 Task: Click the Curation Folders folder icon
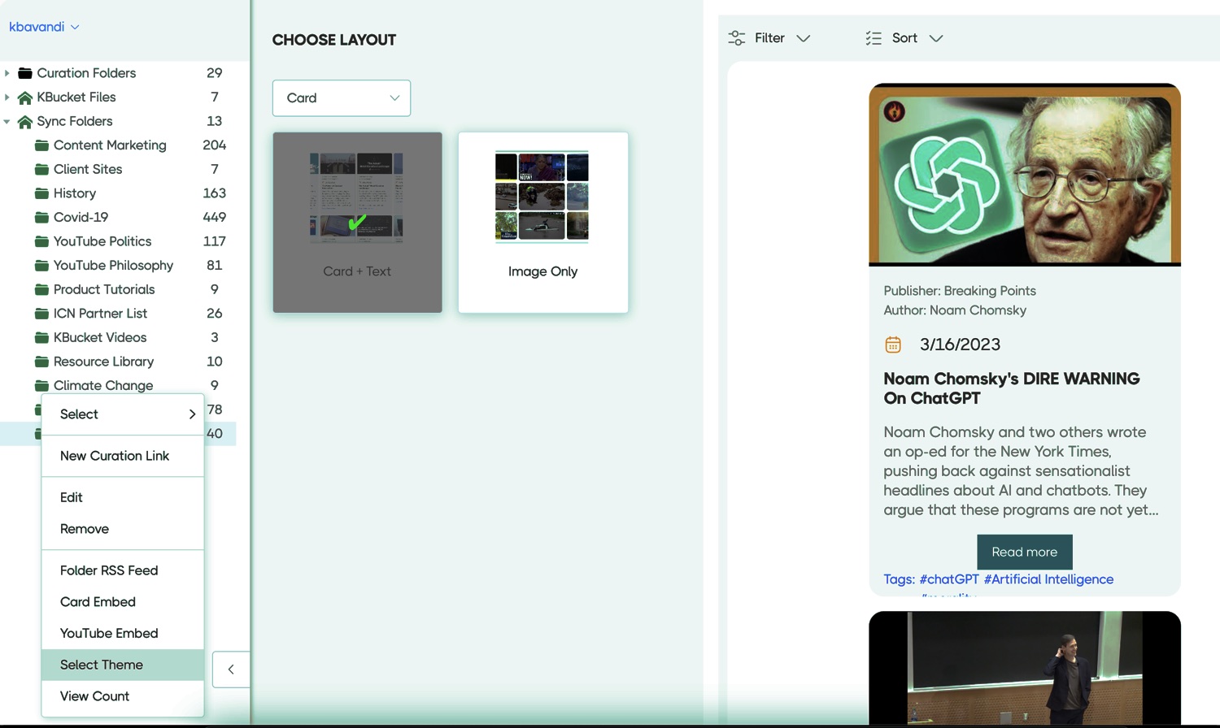pos(25,73)
